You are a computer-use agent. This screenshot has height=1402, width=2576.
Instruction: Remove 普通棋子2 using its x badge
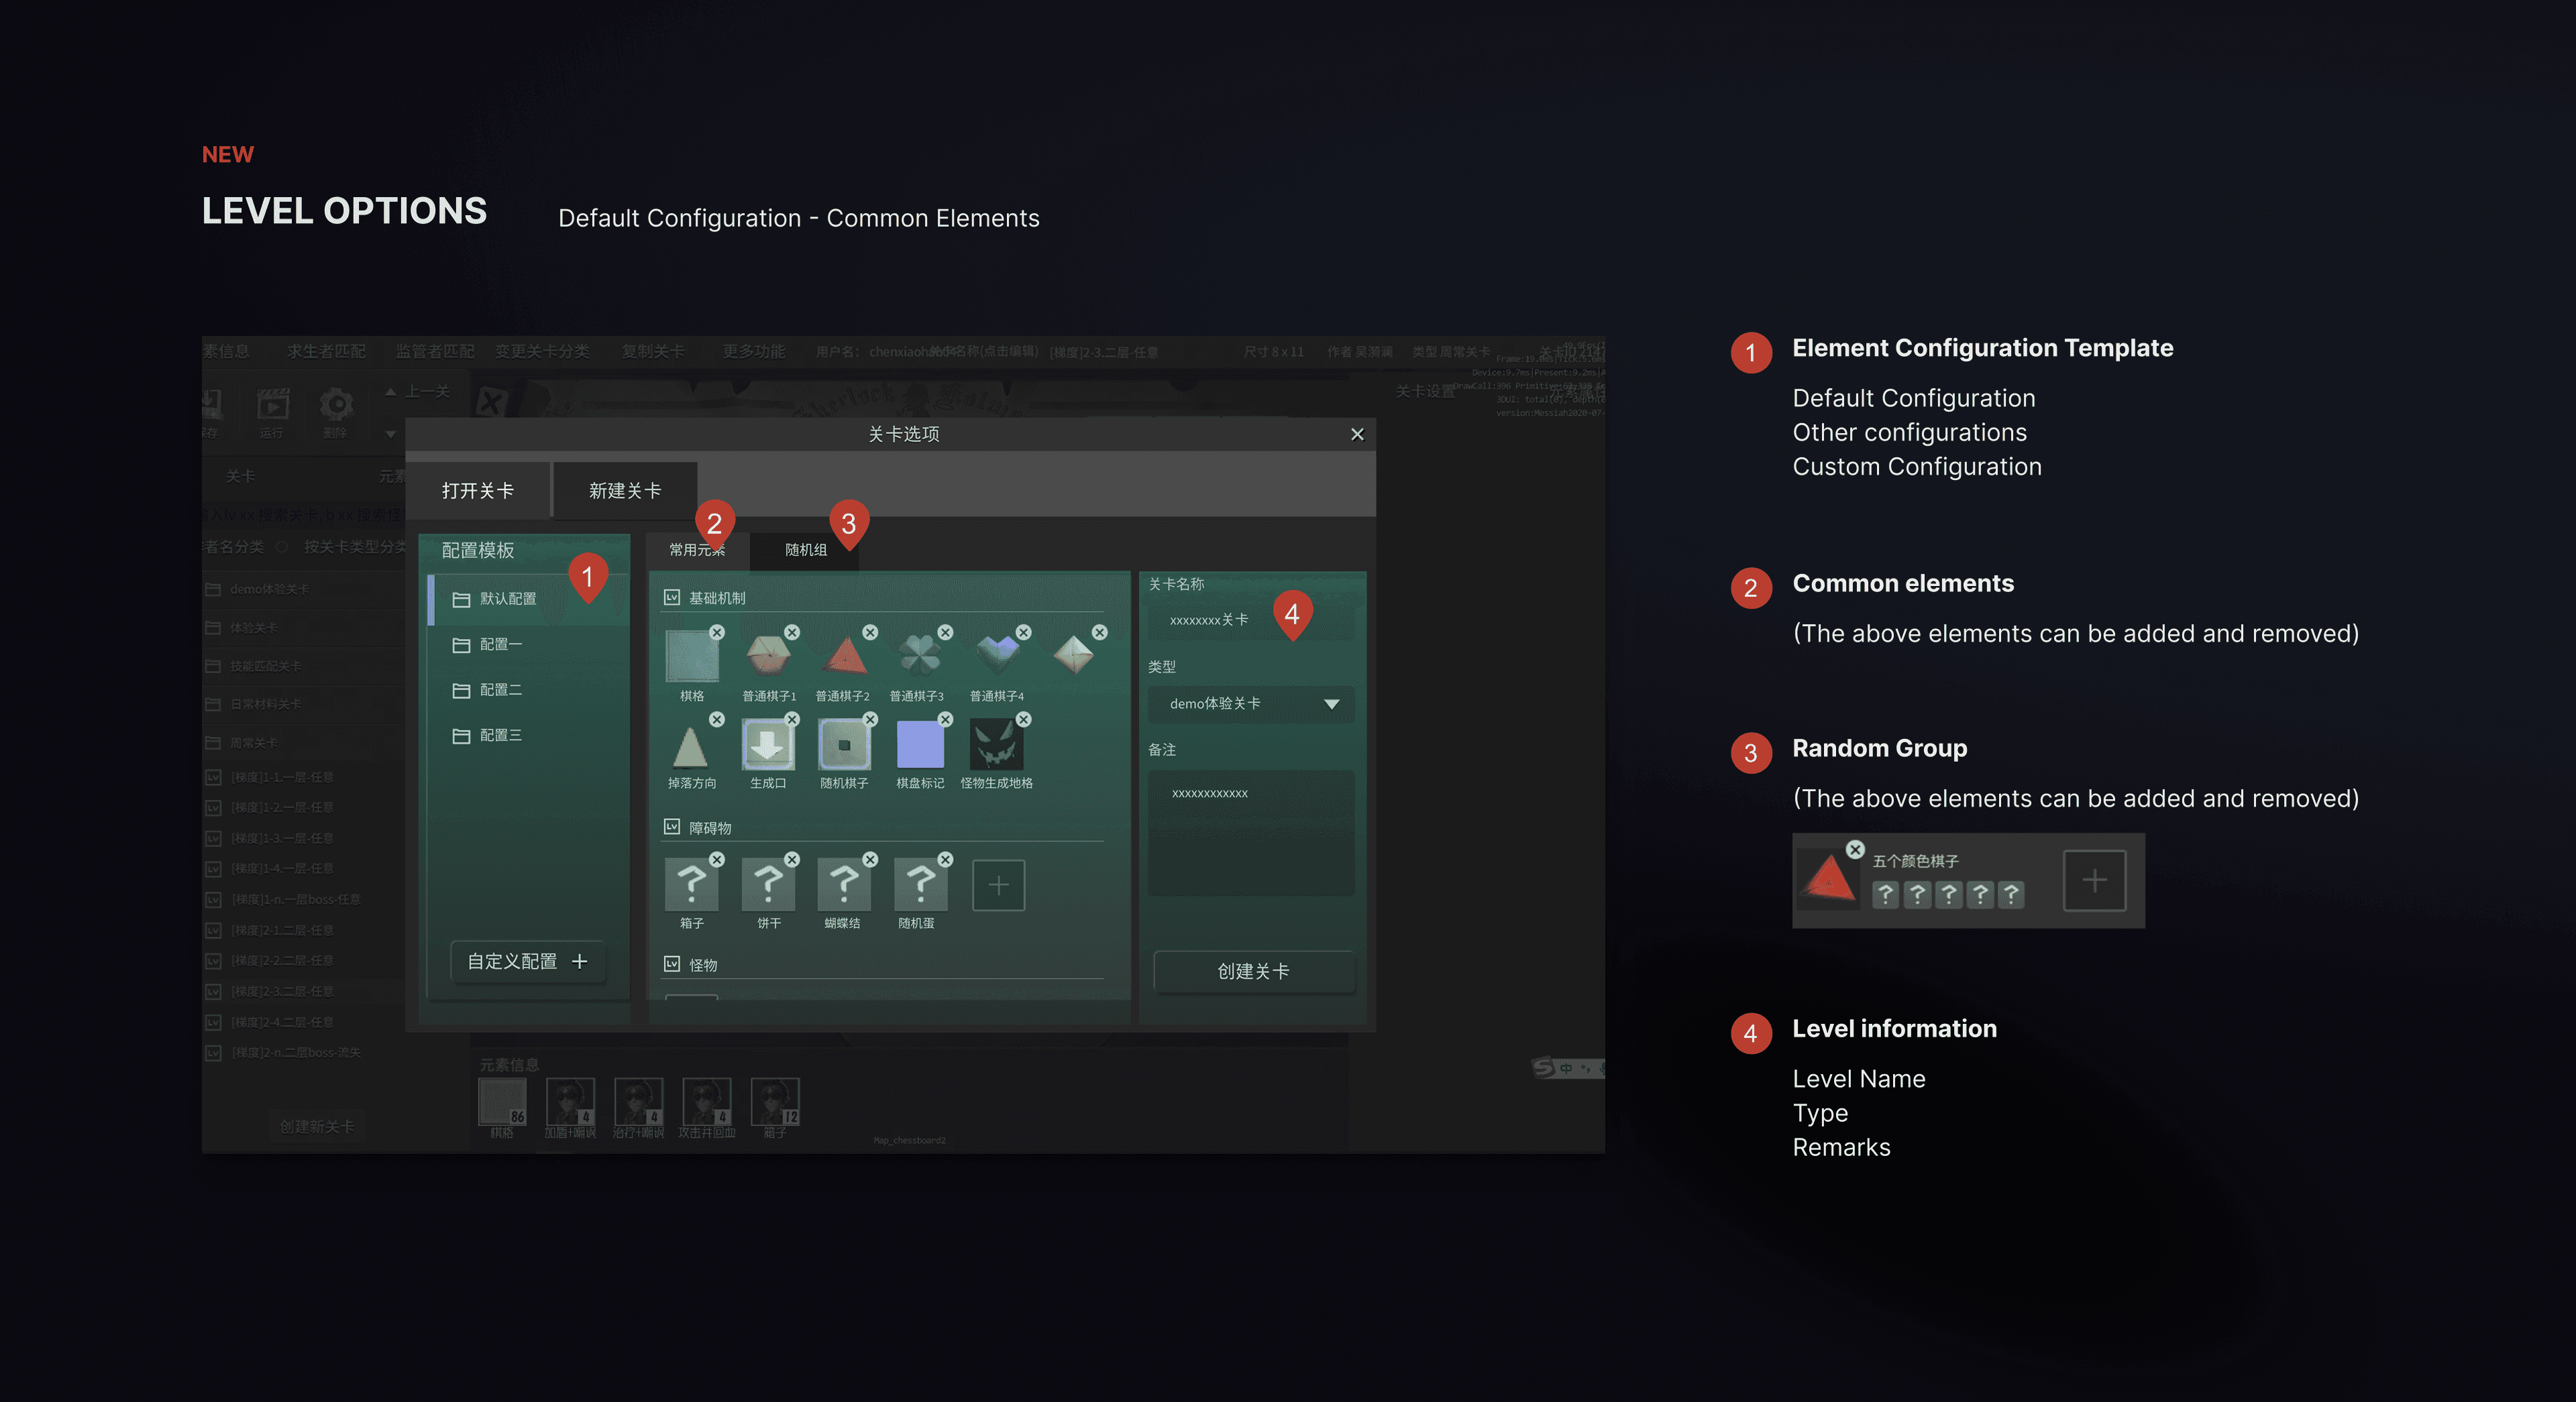870,632
